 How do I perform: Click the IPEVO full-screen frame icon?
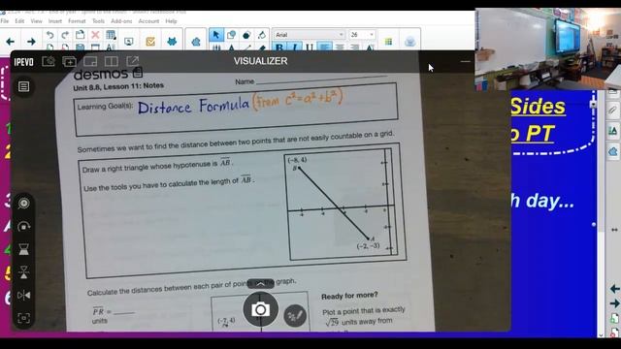(23, 318)
